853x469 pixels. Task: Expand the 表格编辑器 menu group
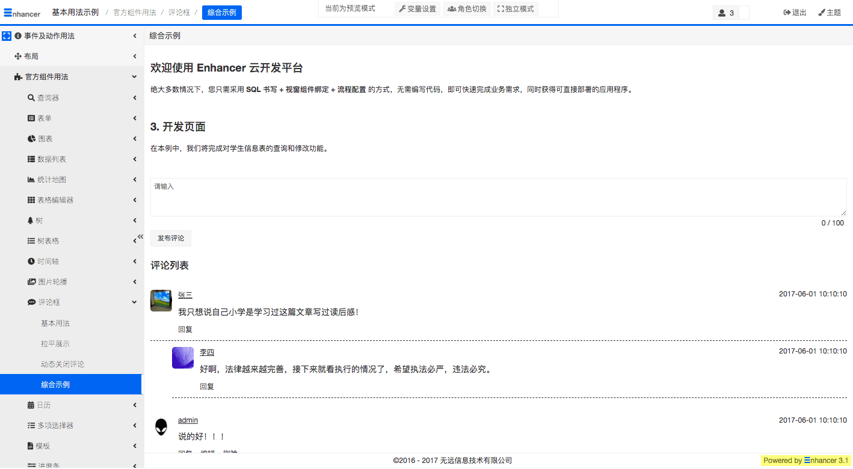coord(134,200)
